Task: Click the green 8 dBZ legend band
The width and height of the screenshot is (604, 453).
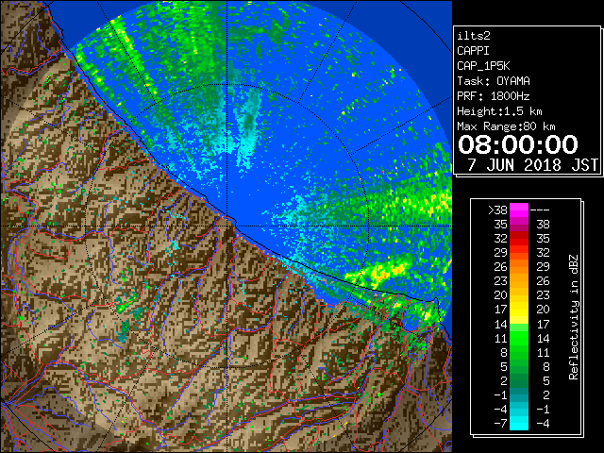Action: tap(519, 352)
